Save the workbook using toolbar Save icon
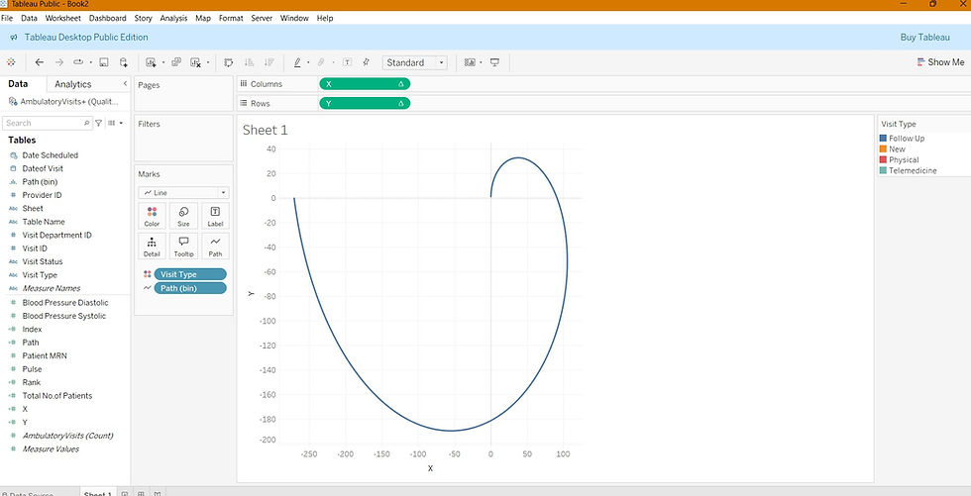The width and height of the screenshot is (971, 496). 104,62
